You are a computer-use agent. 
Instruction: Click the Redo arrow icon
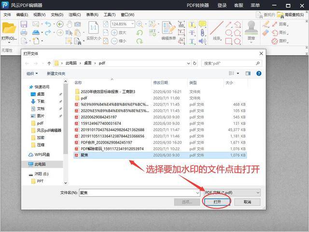[x=48, y=32]
